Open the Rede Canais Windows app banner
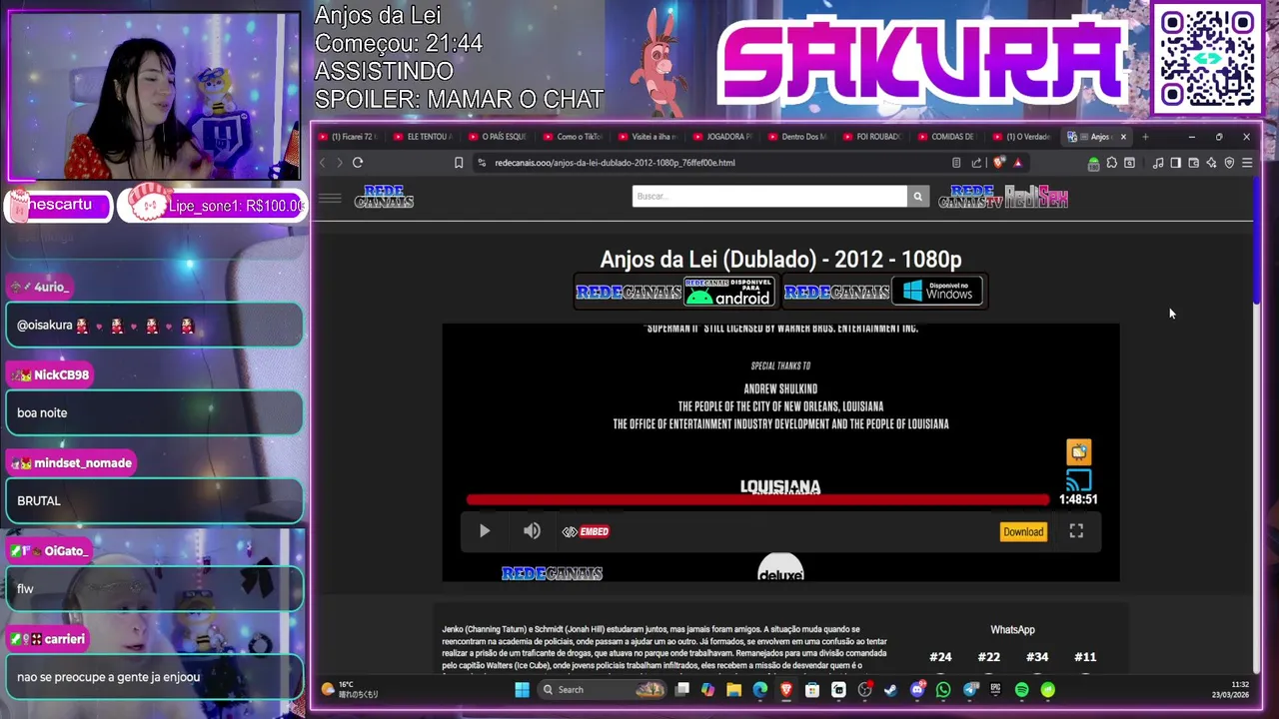The width and height of the screenshot is (1279, 719). (x=883, y=291)
